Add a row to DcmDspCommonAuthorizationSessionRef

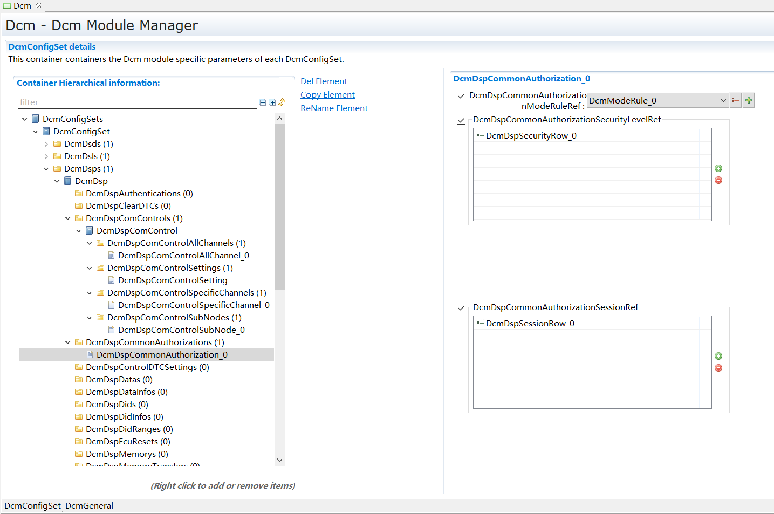[x=718, y=356]
